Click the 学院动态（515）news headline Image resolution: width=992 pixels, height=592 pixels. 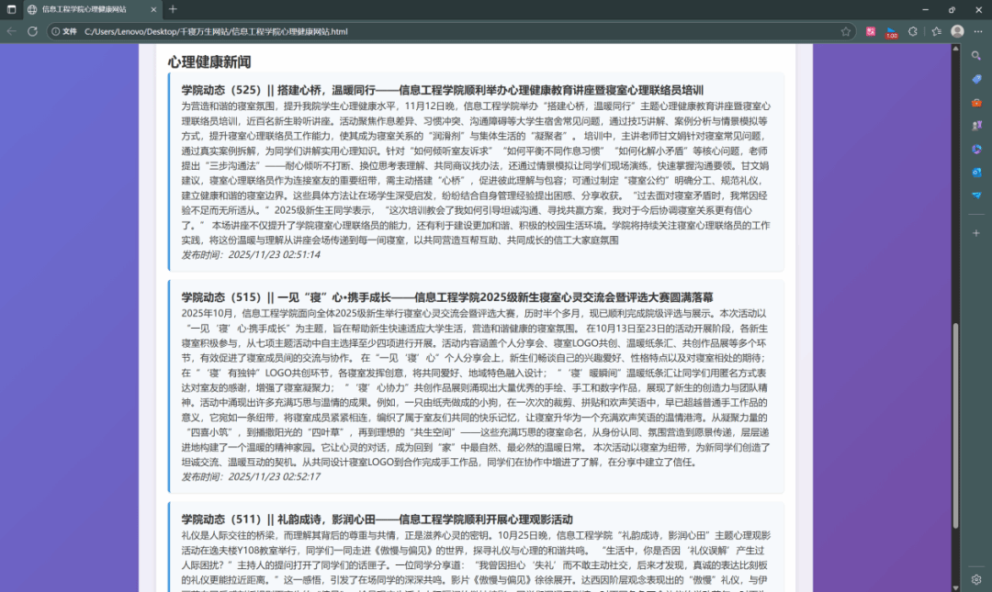[x=446, y=297]
